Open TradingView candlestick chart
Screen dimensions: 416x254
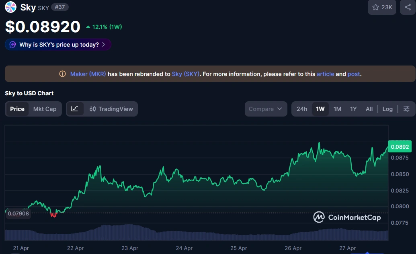click(x=111, y=109)
